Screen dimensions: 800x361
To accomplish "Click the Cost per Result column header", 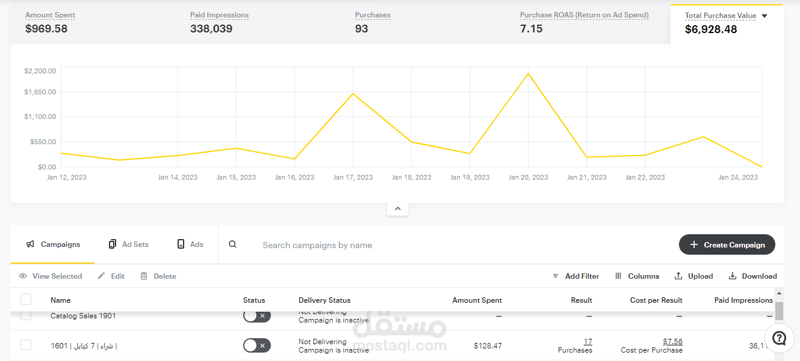I will (x=656, y=300).
